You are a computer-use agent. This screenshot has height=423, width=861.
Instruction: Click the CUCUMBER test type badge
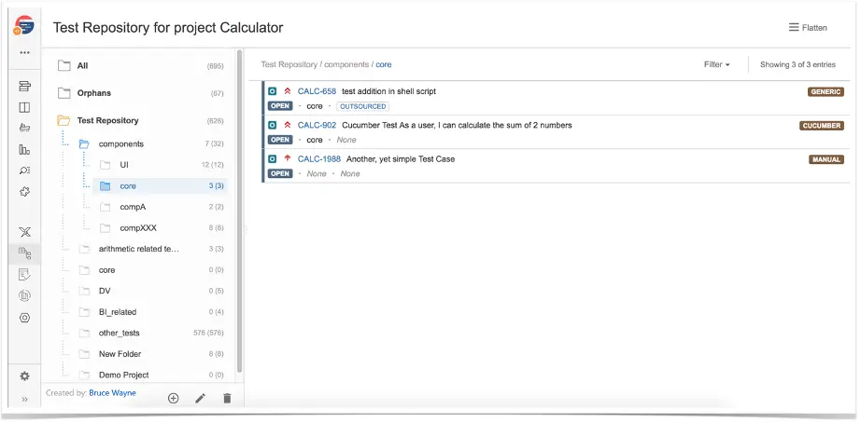(x=821, y=126)
